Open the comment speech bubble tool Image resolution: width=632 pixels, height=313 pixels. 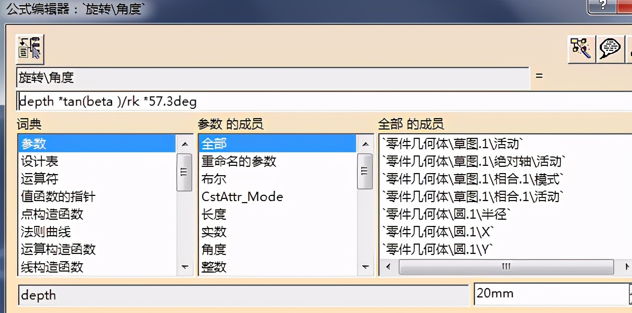[x=611, y=49]
